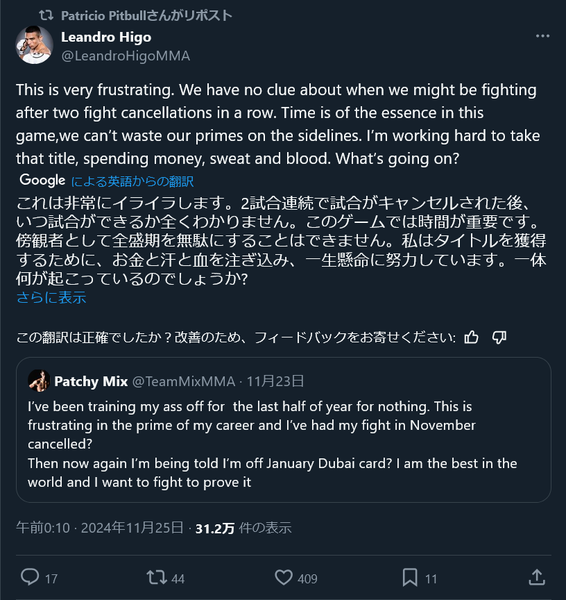Click Leandro Higo's profile picture
The image size is (566, 600).
point(35,45)
